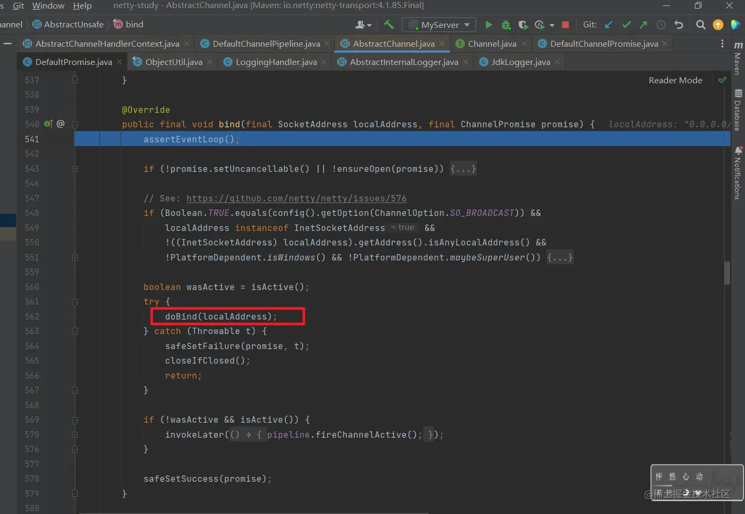Open the profiler dropdown arrow next to run icons
The height and width of the screenshot is (514, 745).
[551, 25]
